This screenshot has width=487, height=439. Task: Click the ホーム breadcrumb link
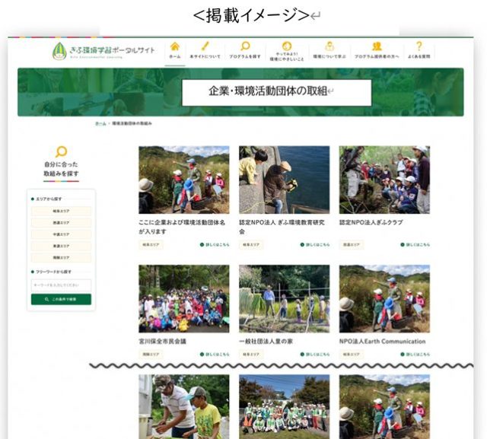point(100,122)
